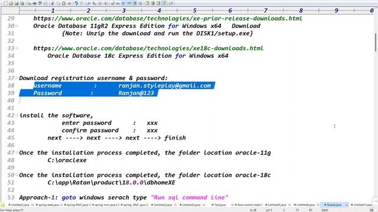
Task: Open the Untitled7.java tab
Action: [362, 205]
